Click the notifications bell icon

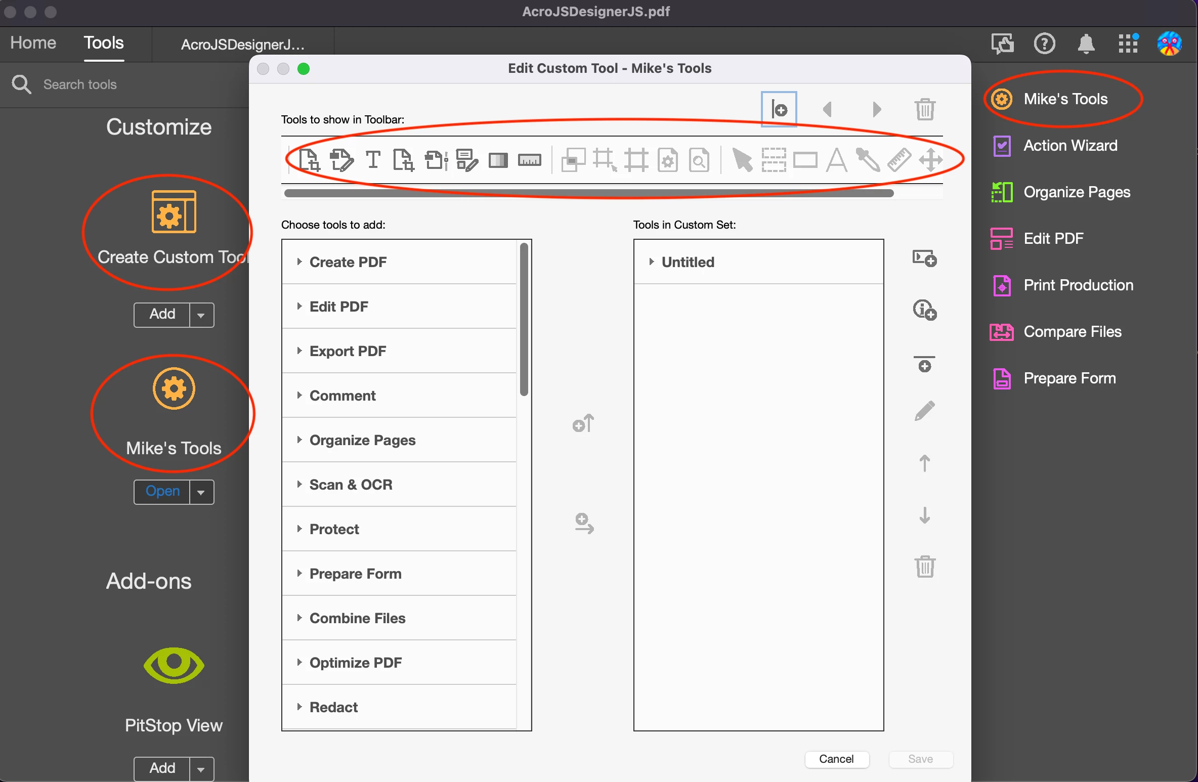pyautogui.click(x=1086, y=44)
